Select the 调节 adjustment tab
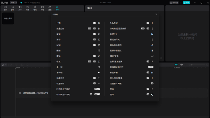The image size is (210, 118). pyautogui.click(x=57, y=8)
